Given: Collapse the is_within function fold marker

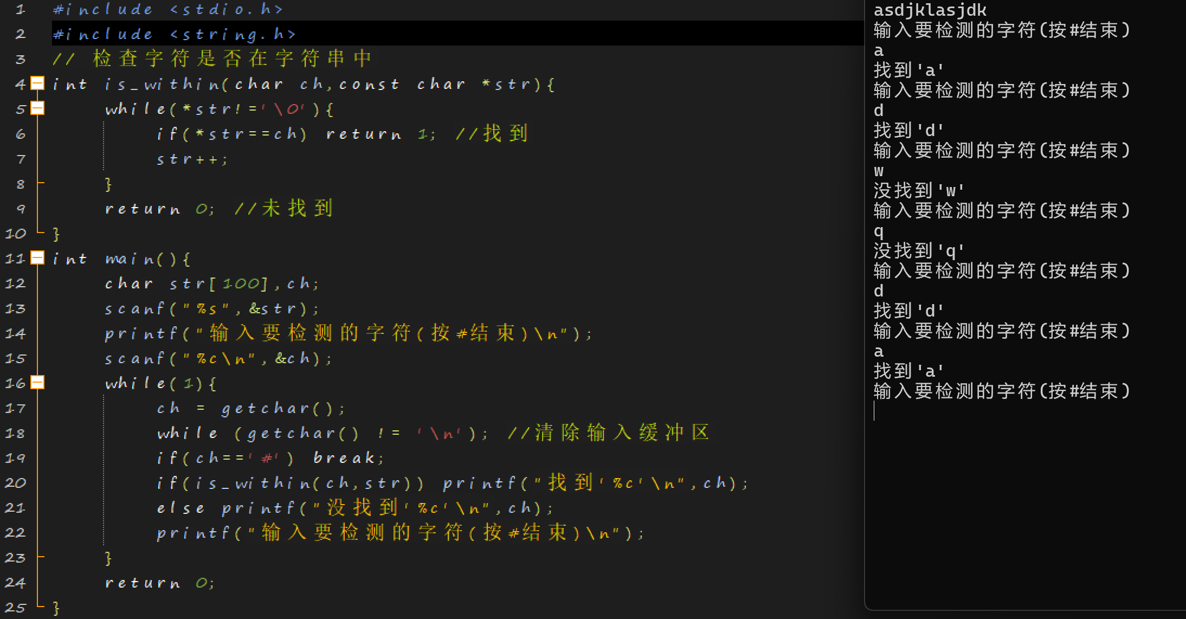Looking at the screenshot, I should point(37,83).
